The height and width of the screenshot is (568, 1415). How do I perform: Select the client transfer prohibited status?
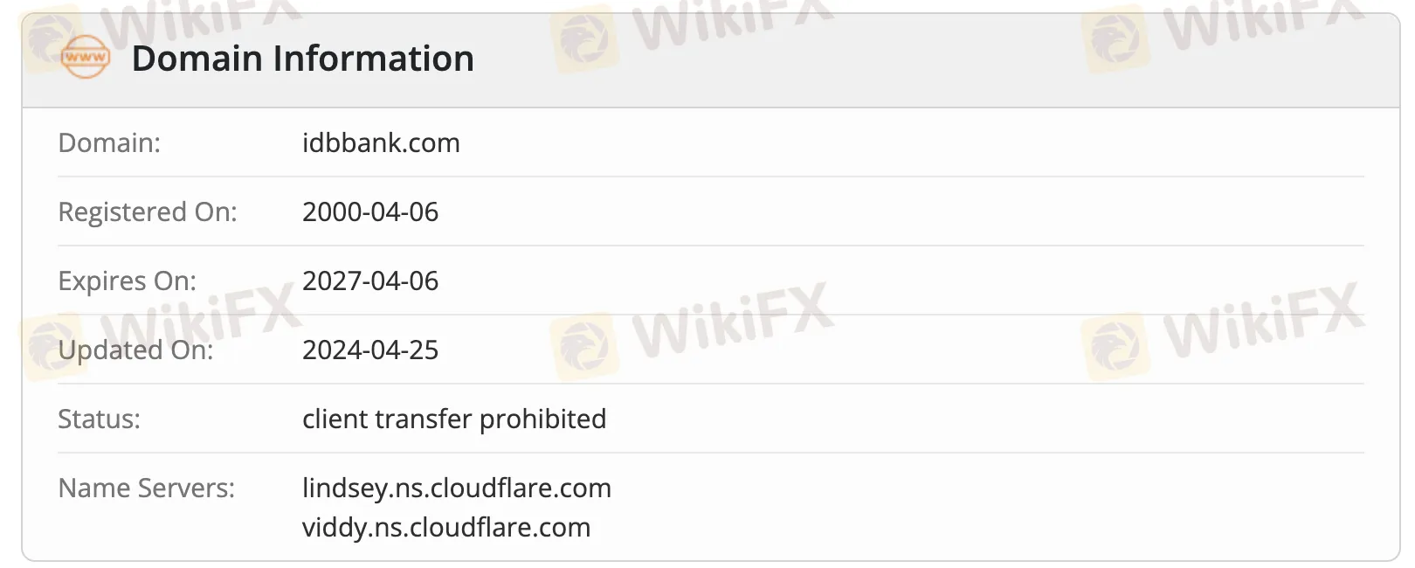(x=454, y=419)
